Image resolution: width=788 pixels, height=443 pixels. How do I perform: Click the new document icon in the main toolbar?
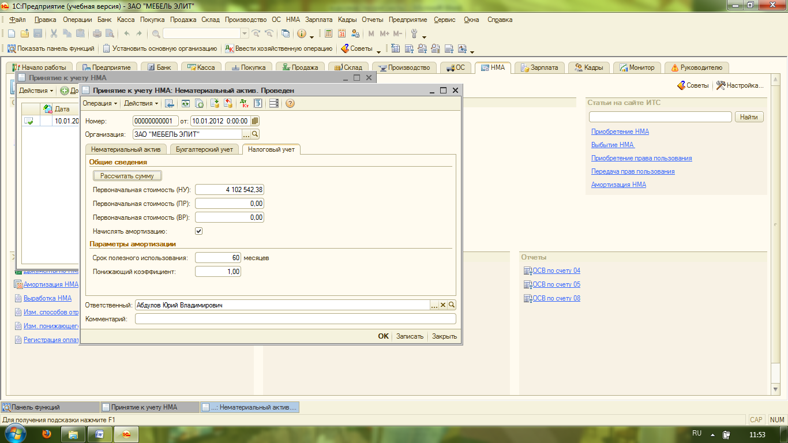pos(11,33)
